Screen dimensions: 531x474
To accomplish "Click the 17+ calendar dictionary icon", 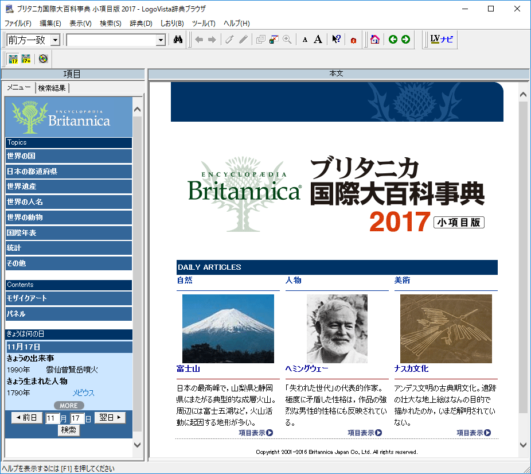I will tap(26, 59).
